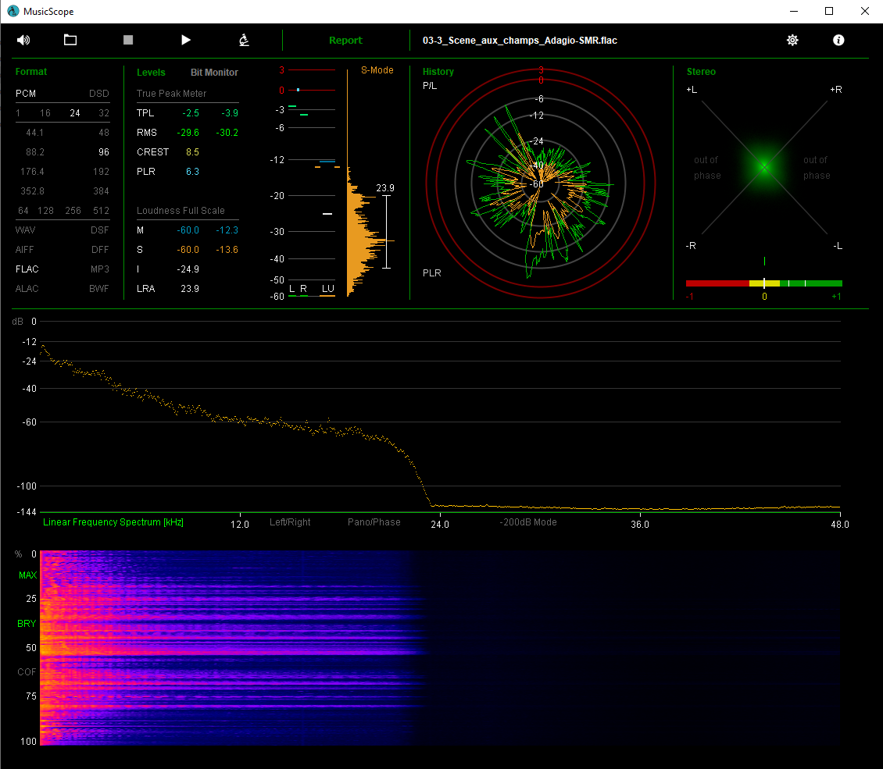The height and width of the screenshot is (769, 883).
Task: Click the microscope analyze icon
Action: coord(245,40)
